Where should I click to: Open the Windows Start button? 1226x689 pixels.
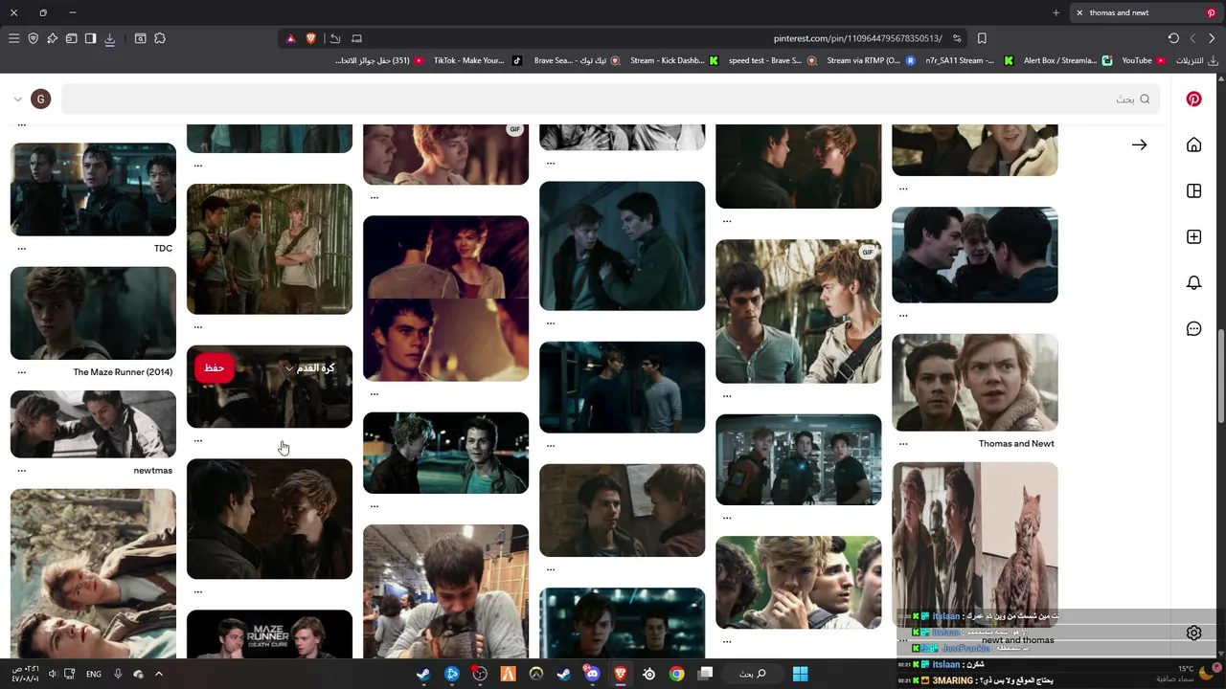(x=800, y=674)
